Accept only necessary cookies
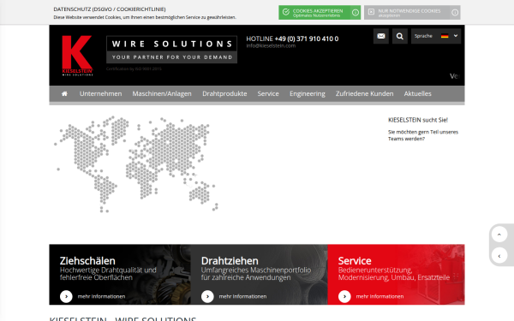The width and height of the screenshot is (514, 321). click(x=412, y=13)
